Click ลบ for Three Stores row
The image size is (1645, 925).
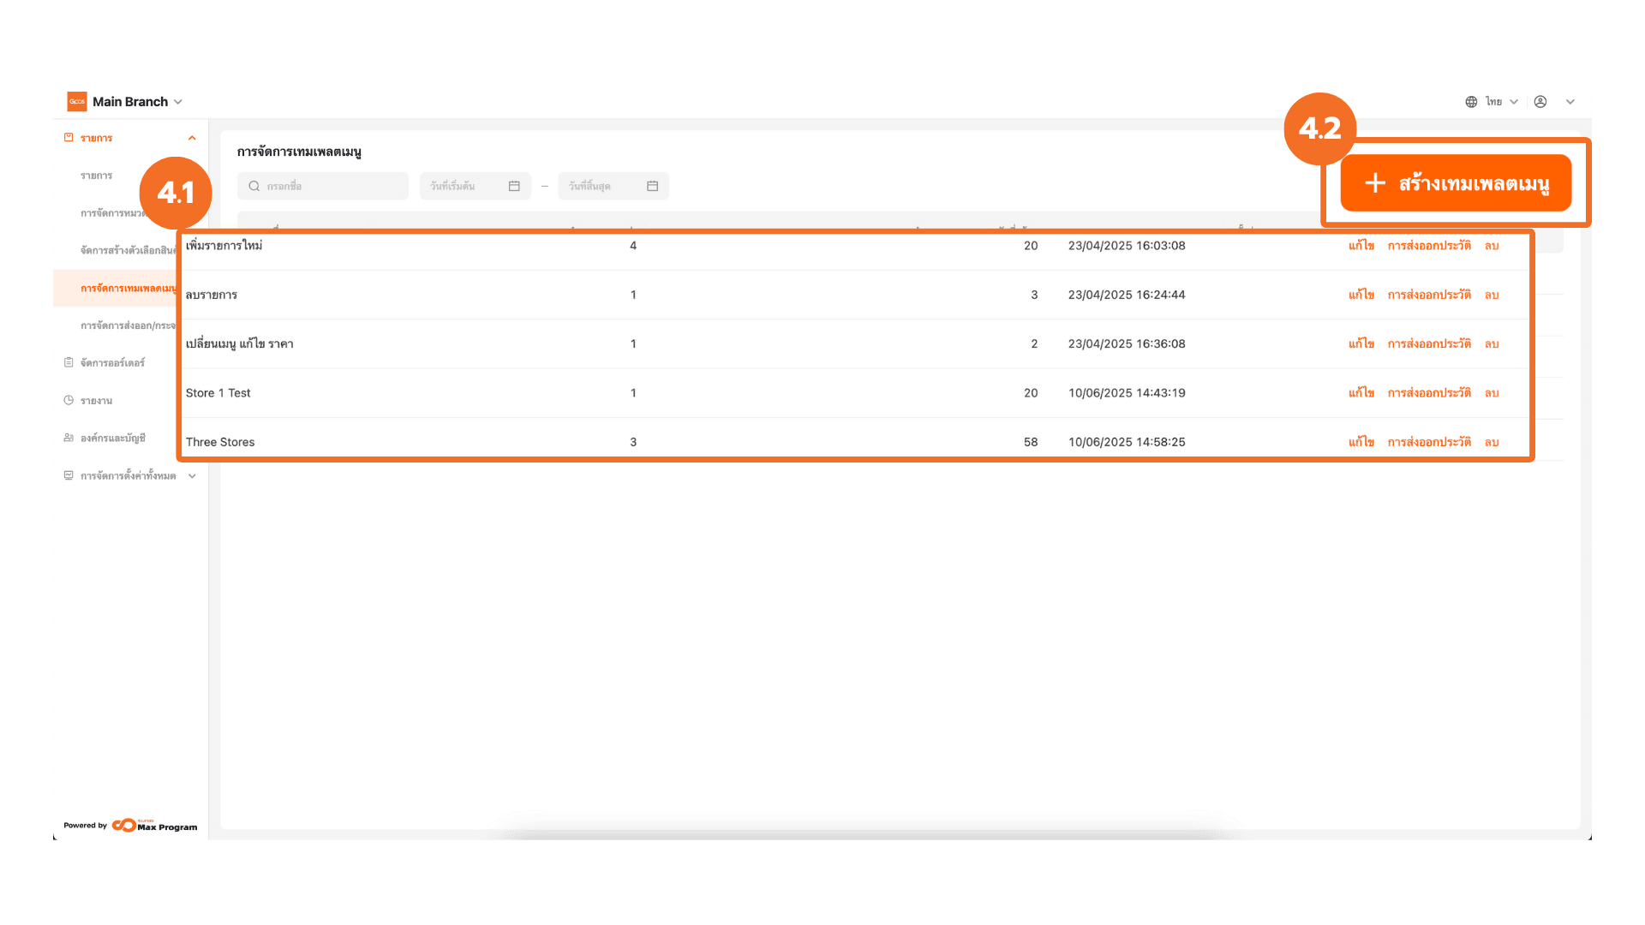[1492, 443]
